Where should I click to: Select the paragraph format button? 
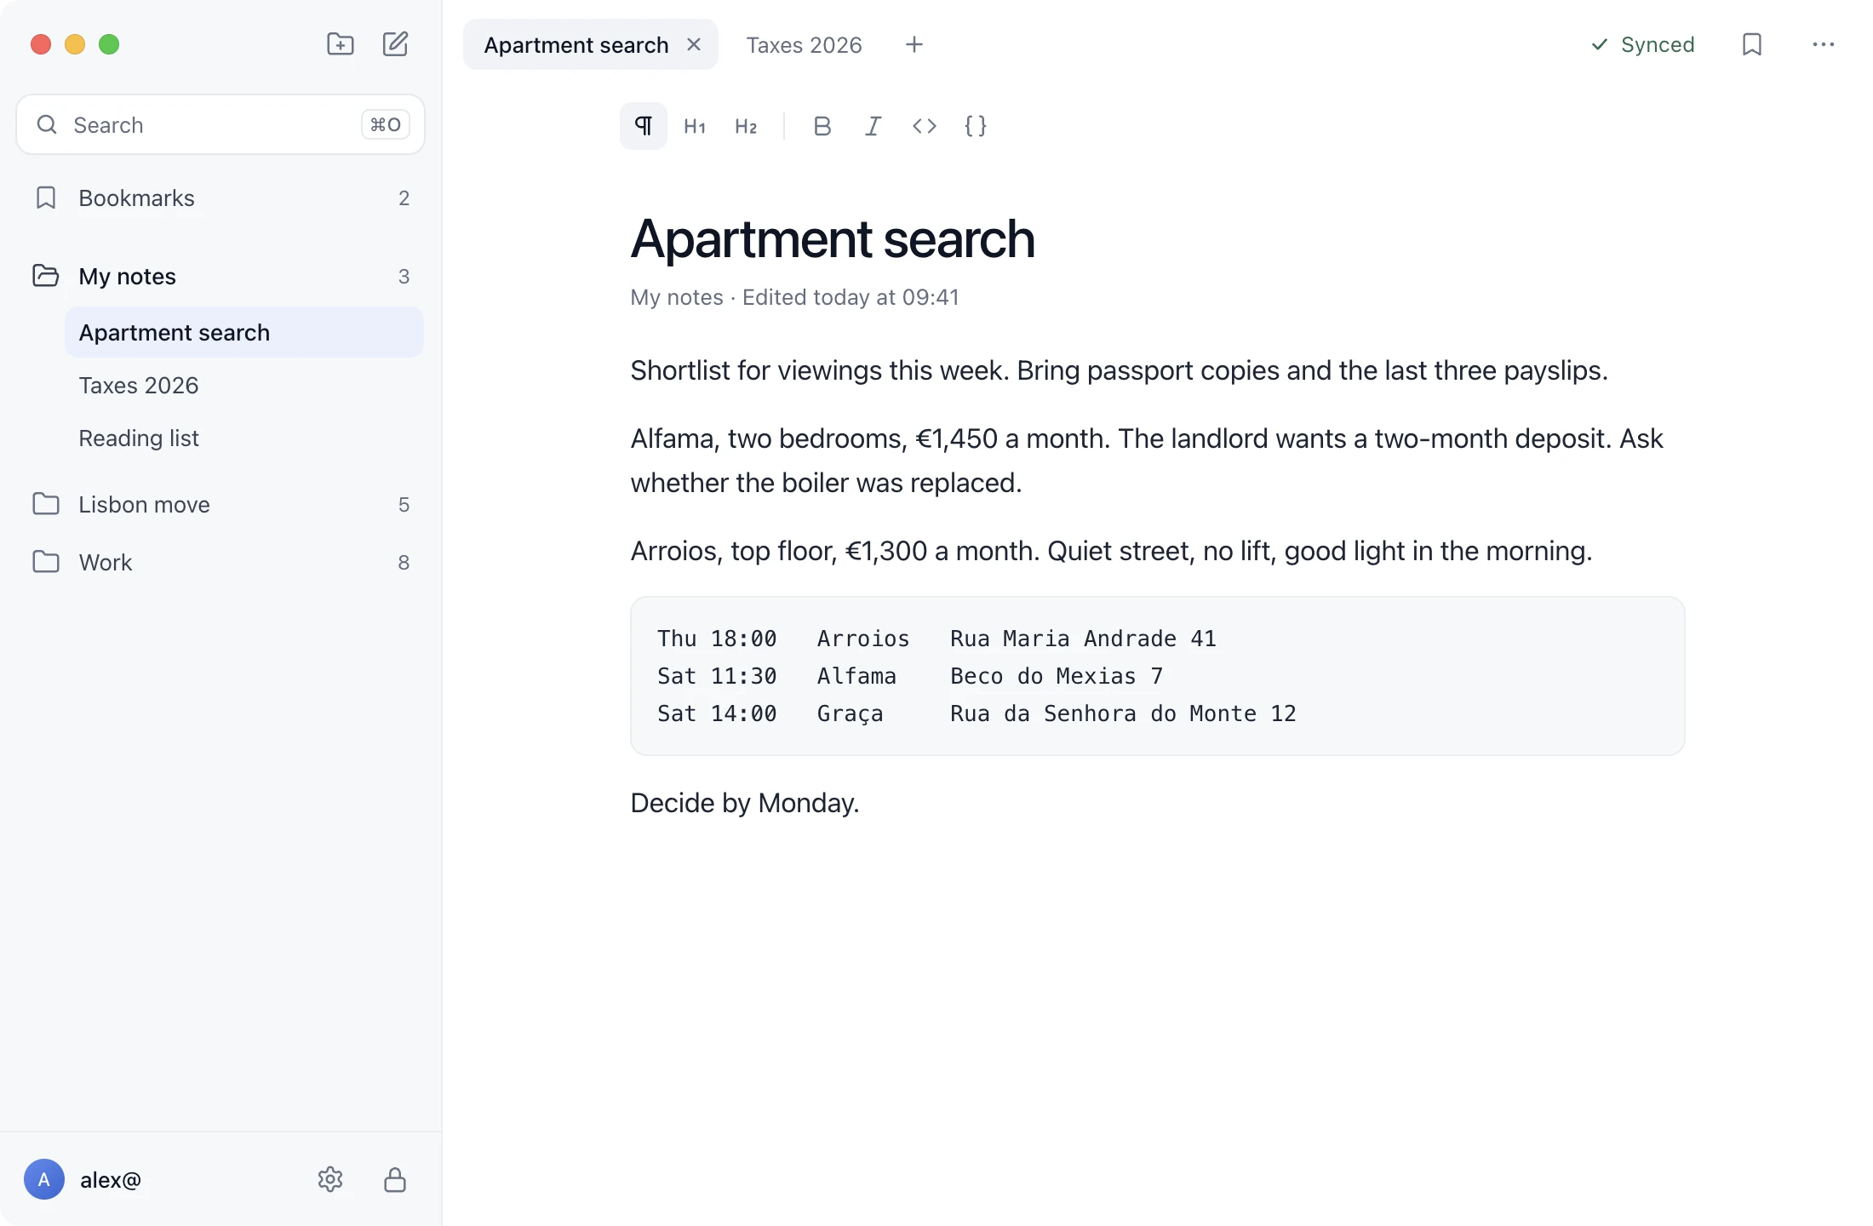pyautogui.click(x=644, y=126)
